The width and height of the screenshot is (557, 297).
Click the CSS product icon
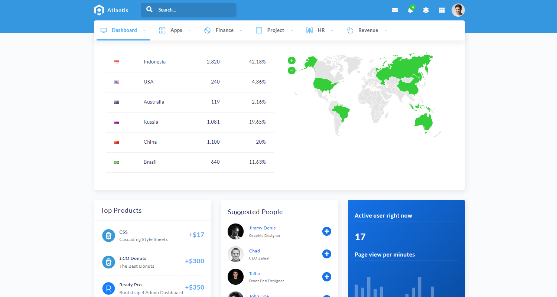(108, 235)
